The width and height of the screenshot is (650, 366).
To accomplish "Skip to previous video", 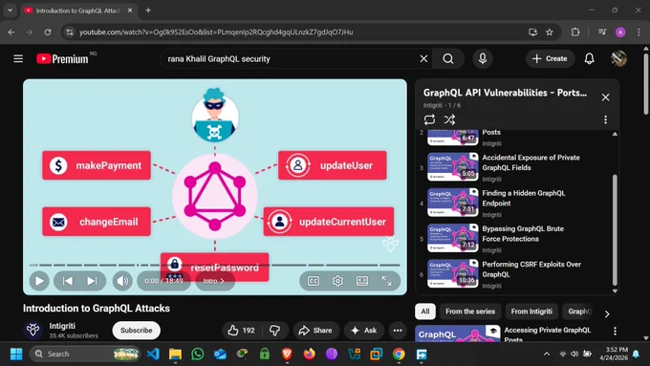I will pos(68,281).
